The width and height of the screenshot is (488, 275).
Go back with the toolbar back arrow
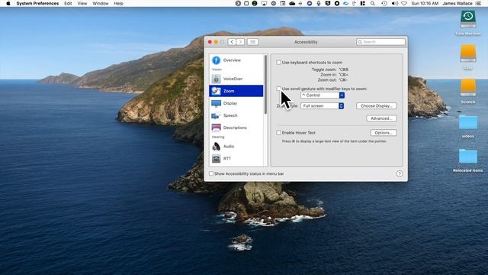click(232, 42)
